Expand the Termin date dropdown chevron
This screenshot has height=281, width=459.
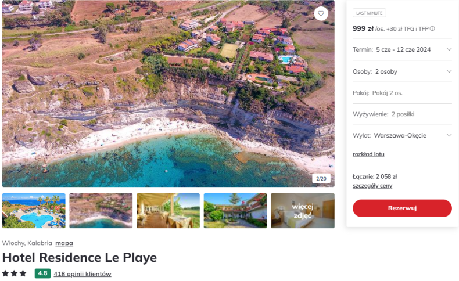click(449, 49)
